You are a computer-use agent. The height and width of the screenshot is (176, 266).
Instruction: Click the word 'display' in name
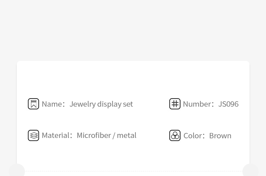(x=109, y=104)
